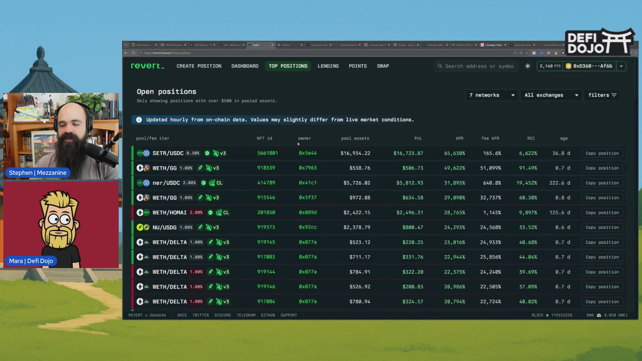Image resolution: width=642 pixels, height=361 pixels.
Task: Open the Create Position menu item
Action: coord(199,66)
